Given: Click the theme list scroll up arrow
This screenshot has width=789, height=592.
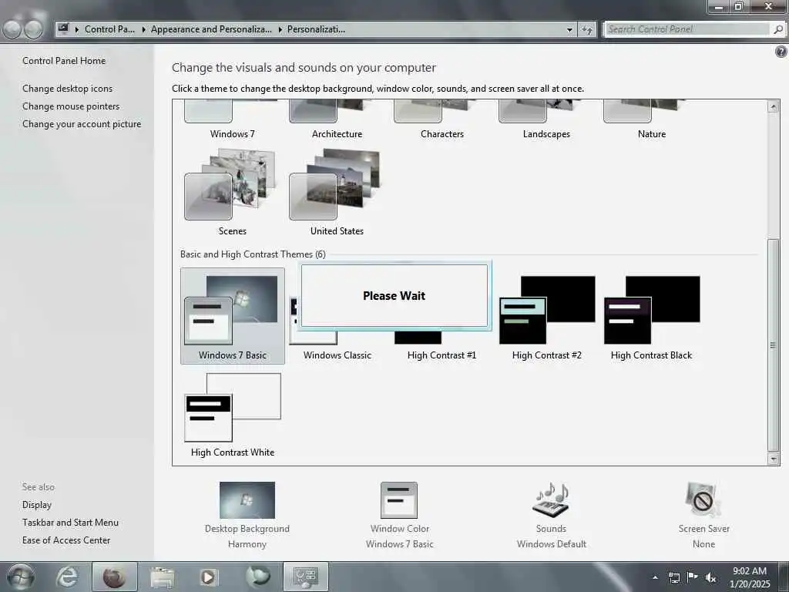Looking at the screenshot, I should (x=774, y=106).
